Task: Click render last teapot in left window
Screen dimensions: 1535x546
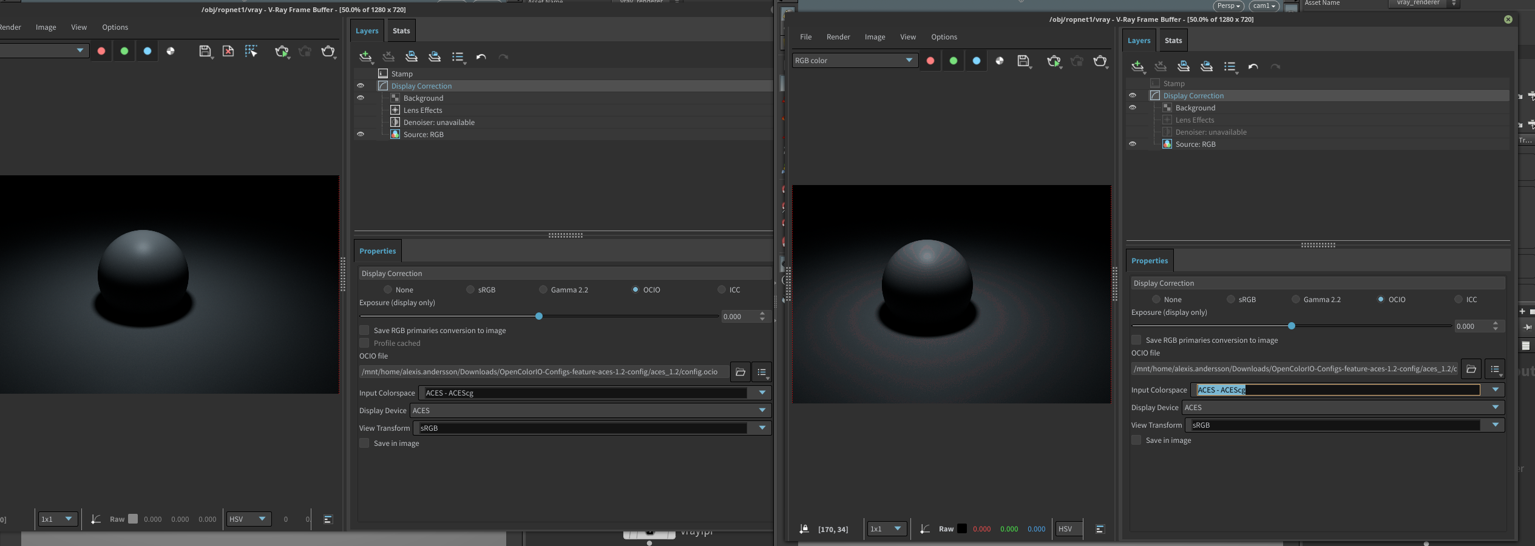Action: (328, 52)
